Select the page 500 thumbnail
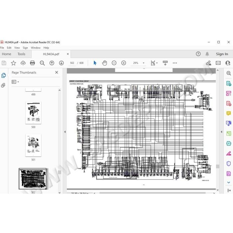This screenshot has width=233, height=233. coord(33,113)
